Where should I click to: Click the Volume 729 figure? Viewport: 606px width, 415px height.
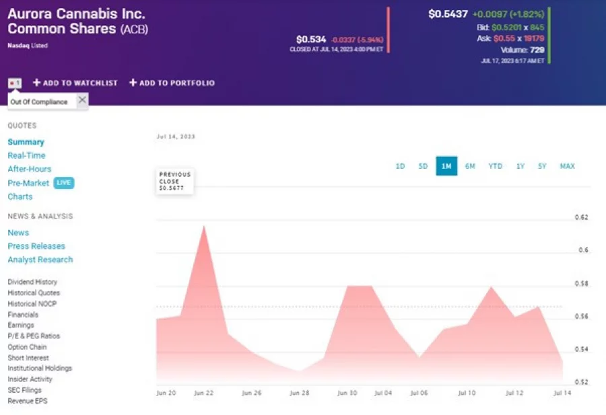click(x=523, y=50)
